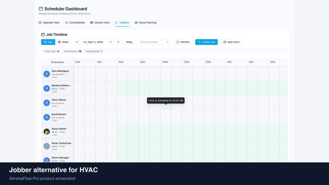Open the Calendar View tab

49,23
